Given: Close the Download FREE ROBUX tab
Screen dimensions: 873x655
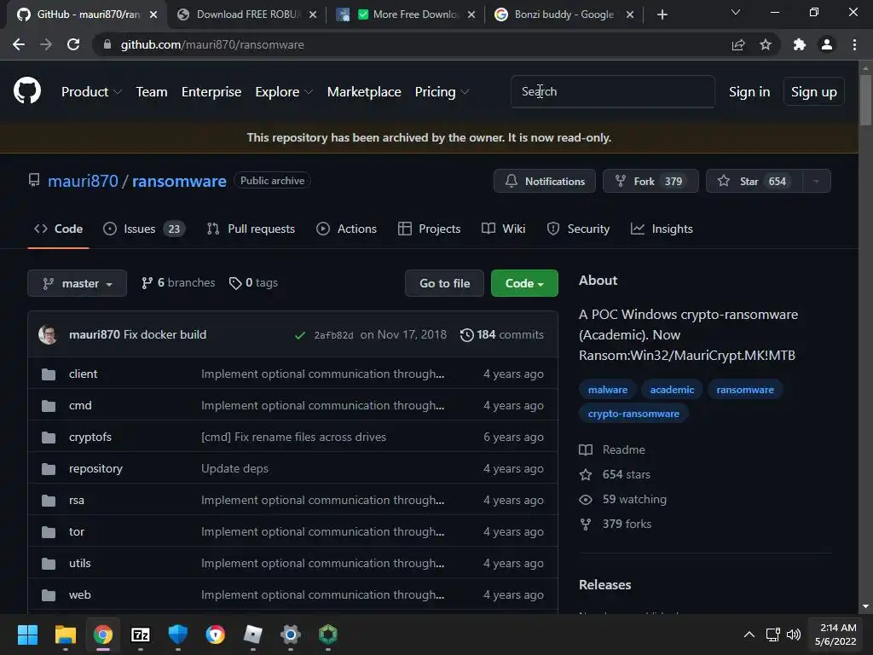Looking at the screenshot, I should point(313,14).
